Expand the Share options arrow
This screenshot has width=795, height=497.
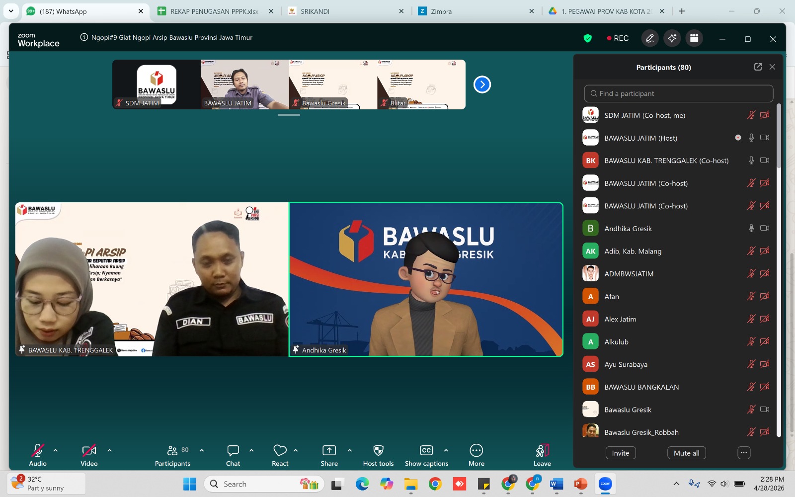tap(350, 450)
